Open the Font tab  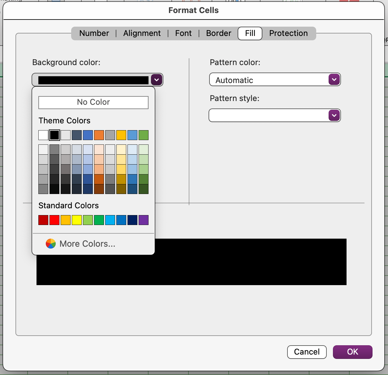click(183, 33)
